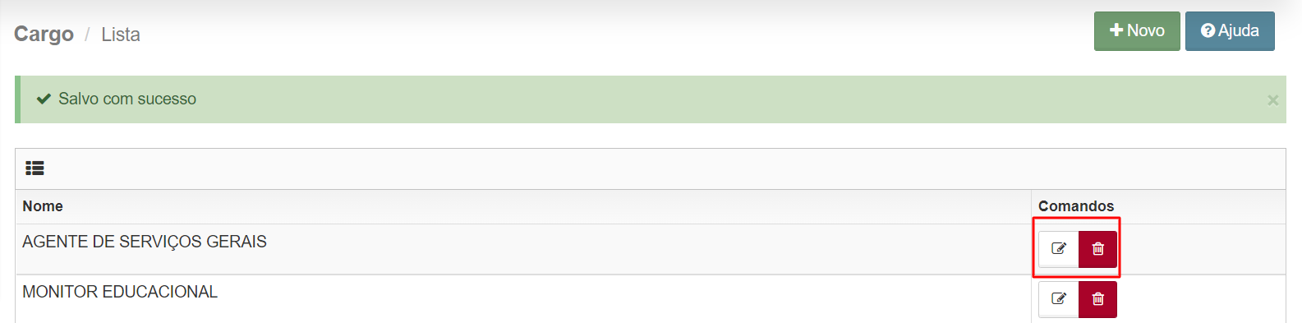1302x323 pixels.
Task: Go to the Cargo breadcrumb heading
Action: pyautogui.click(x=44, y=34)
